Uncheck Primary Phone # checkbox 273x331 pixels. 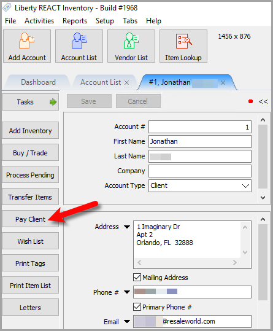(x=137, y=306)
